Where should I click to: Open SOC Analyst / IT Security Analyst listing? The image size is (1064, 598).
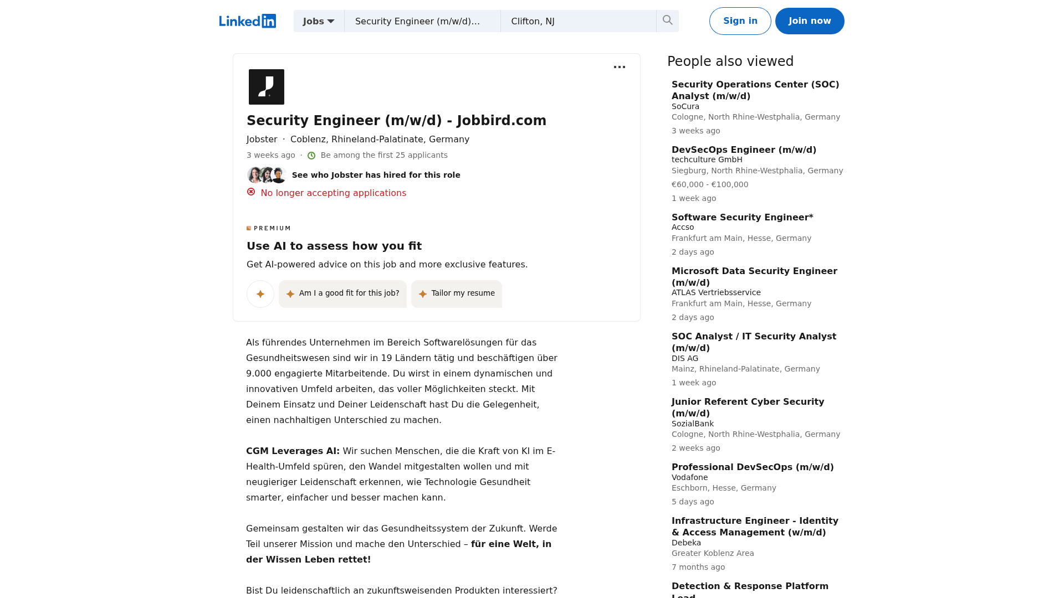[754, 342]
